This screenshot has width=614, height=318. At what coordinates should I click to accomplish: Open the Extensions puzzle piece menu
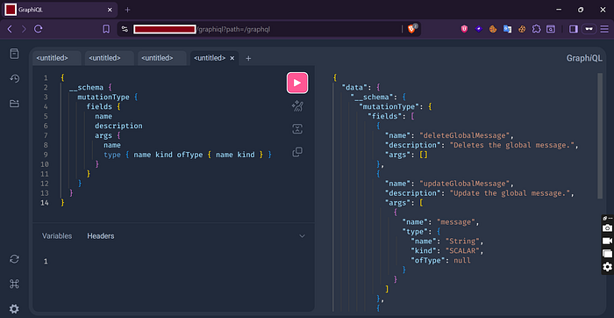point(536,29)
